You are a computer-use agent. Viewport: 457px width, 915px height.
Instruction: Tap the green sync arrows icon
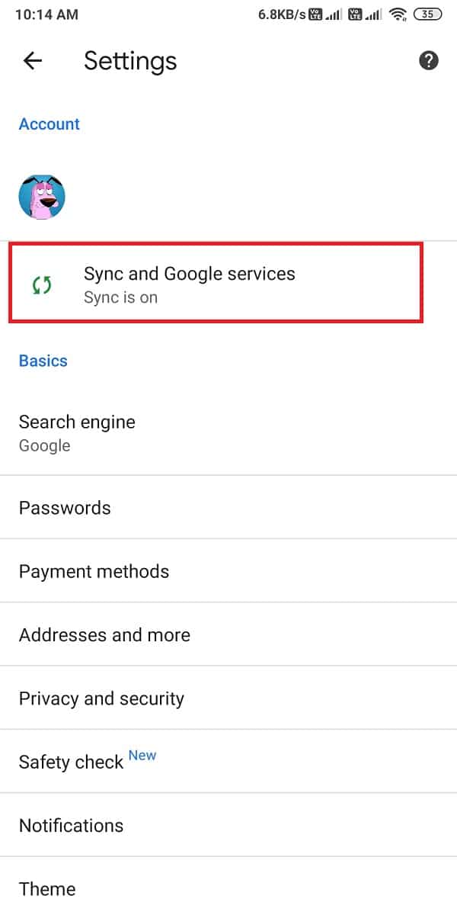click(x=41, y=284)
